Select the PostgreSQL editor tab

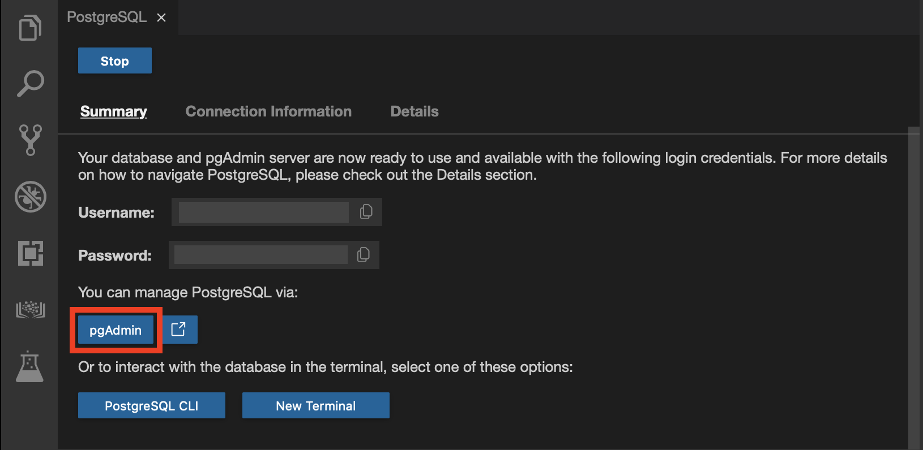(x=106, y=17)
